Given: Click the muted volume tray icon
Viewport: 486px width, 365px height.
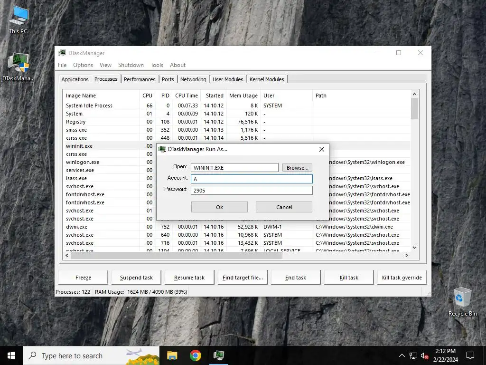Looking at the screenshot, I should 424,355.
